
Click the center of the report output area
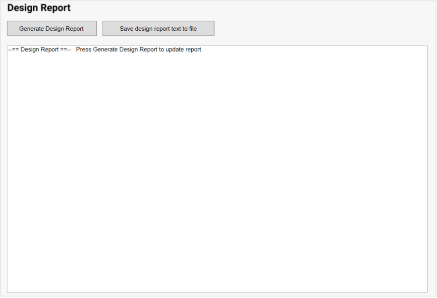point(217,169)
